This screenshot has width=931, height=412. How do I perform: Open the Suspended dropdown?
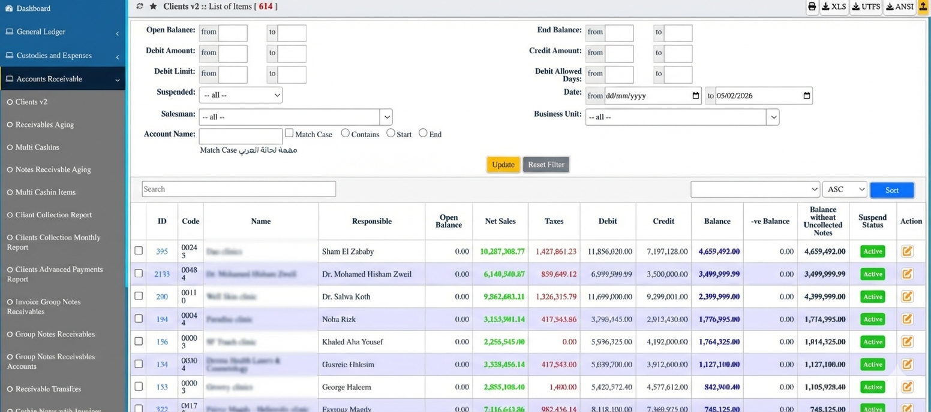coord(241,95)
